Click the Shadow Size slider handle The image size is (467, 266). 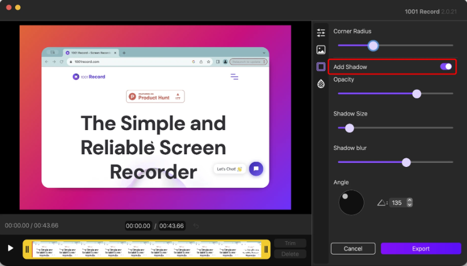click(349, 128)
